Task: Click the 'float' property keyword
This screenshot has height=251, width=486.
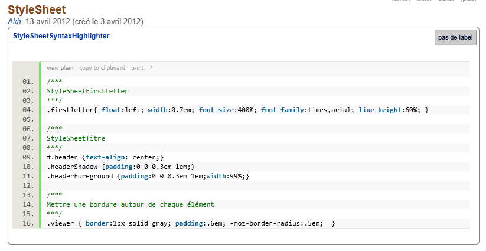Action: [x=111, y=110]
